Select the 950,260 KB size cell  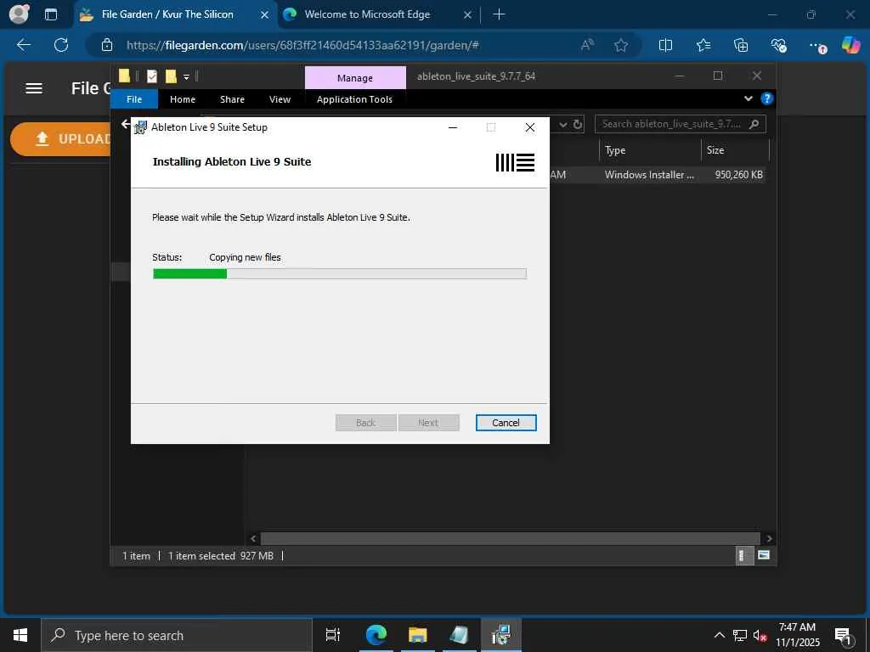pos(738,175)
